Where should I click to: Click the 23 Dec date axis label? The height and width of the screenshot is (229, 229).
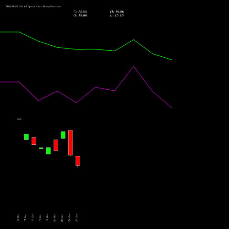click(x=62, y=218)
